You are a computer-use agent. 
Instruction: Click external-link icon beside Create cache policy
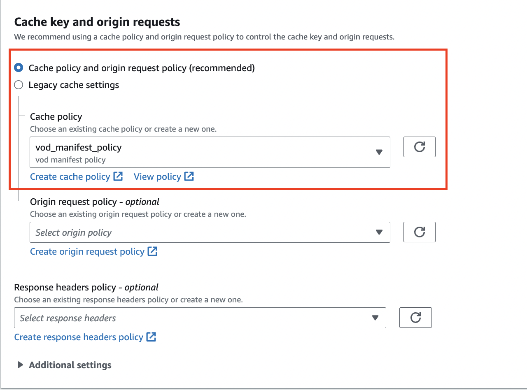[118, 176]
